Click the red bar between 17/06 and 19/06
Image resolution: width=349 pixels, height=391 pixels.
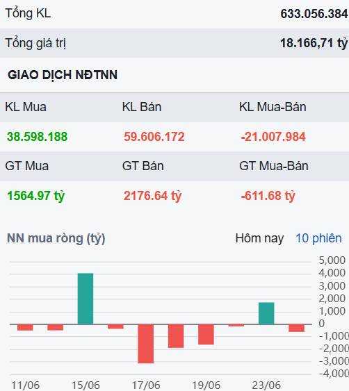coord(176,336)
